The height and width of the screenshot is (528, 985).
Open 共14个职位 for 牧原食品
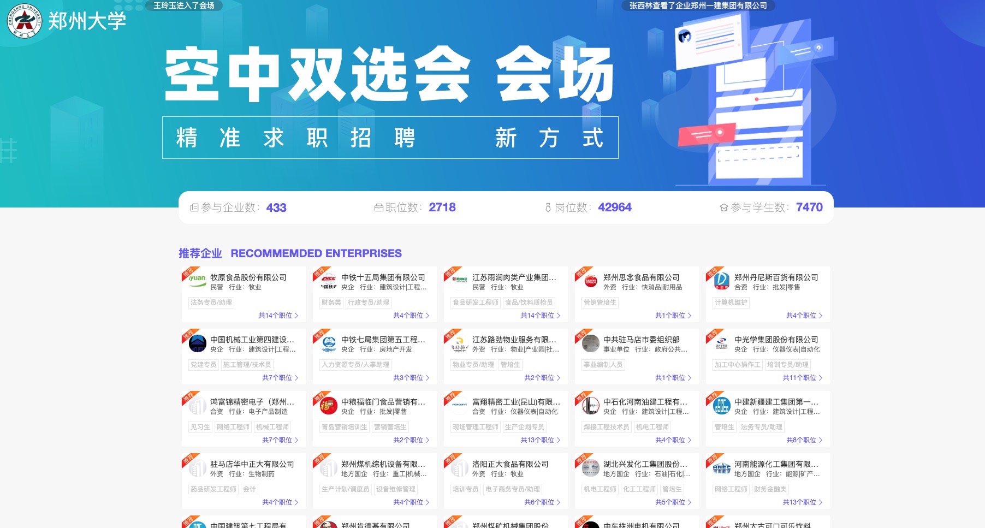click(x=278, y=316)
